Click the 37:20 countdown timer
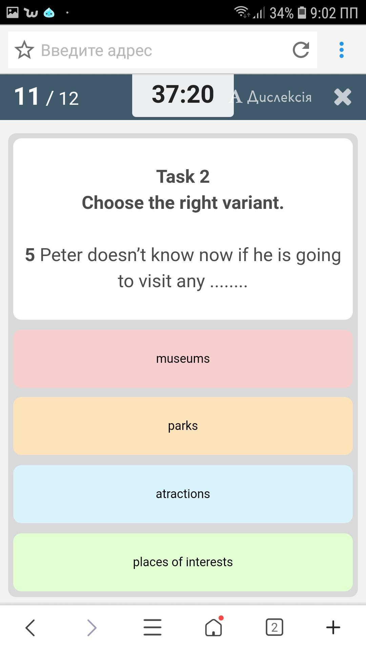 tap(183, 95)
